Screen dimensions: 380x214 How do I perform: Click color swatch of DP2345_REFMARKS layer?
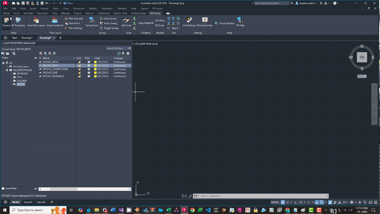[96, 76]
